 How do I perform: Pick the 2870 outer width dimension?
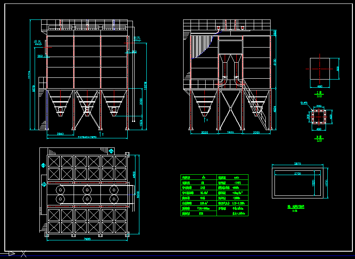[297, 163]
